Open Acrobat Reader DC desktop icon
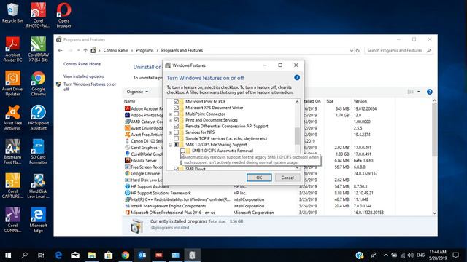Image resolution: width=467 pixels, height=262 pixels. click(x=12, y=49)
